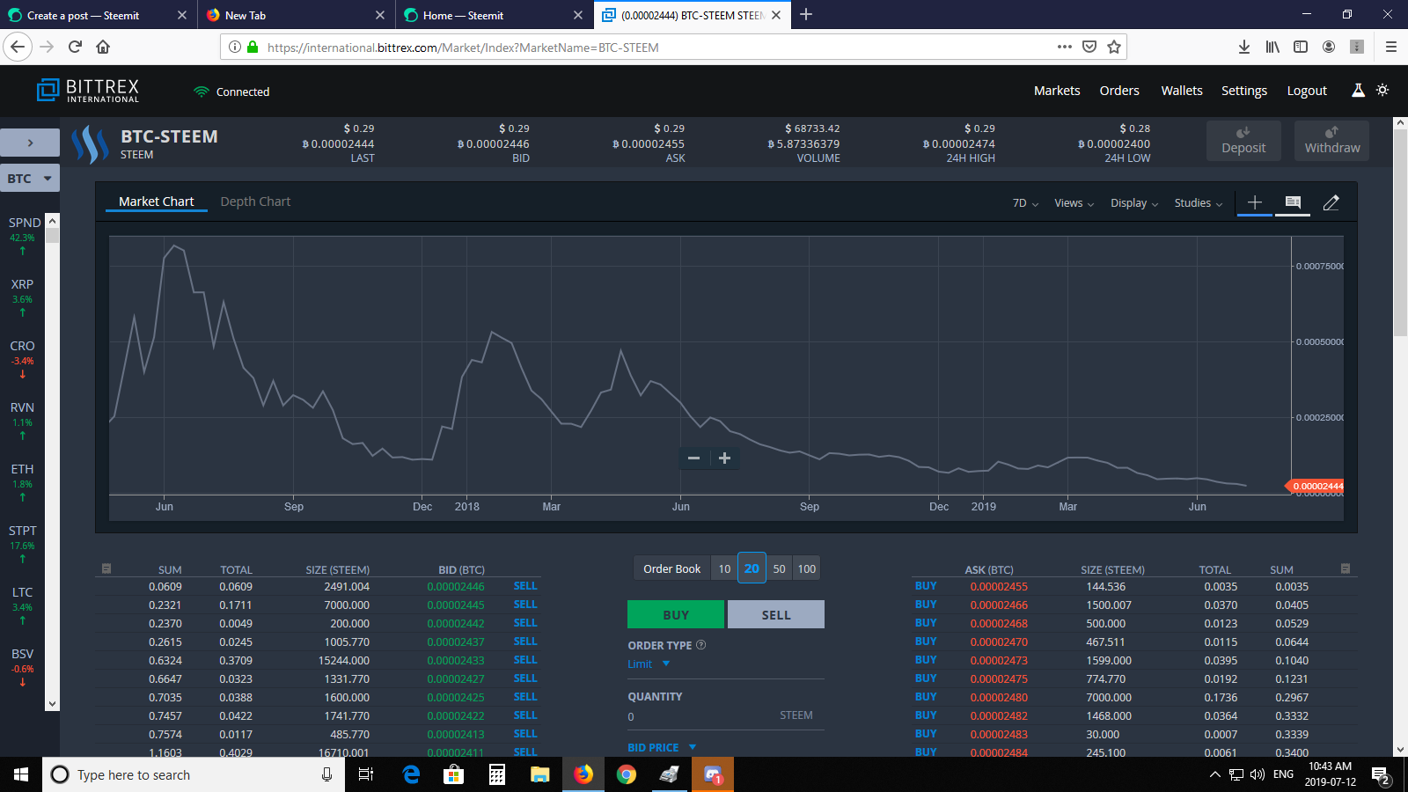
Task: Switch to the Market Chart tab
Action: coord(157,202)
